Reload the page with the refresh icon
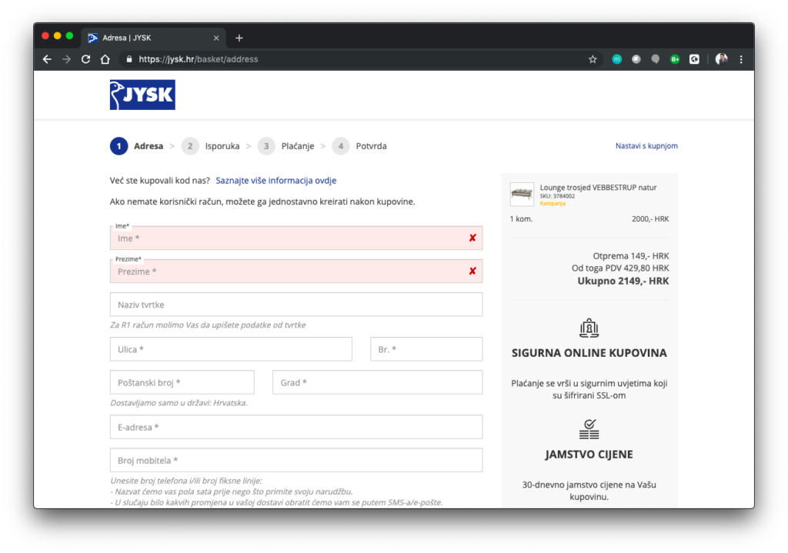This screenshot has width=788, height=553. coord(85,59)
